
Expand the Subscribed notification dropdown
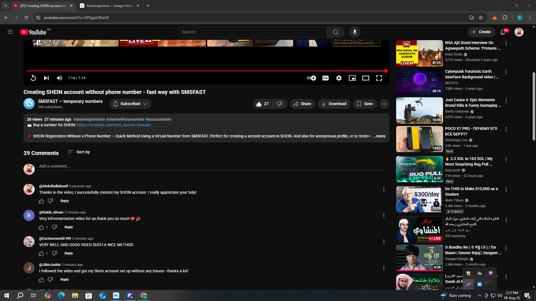click(130, 104)
